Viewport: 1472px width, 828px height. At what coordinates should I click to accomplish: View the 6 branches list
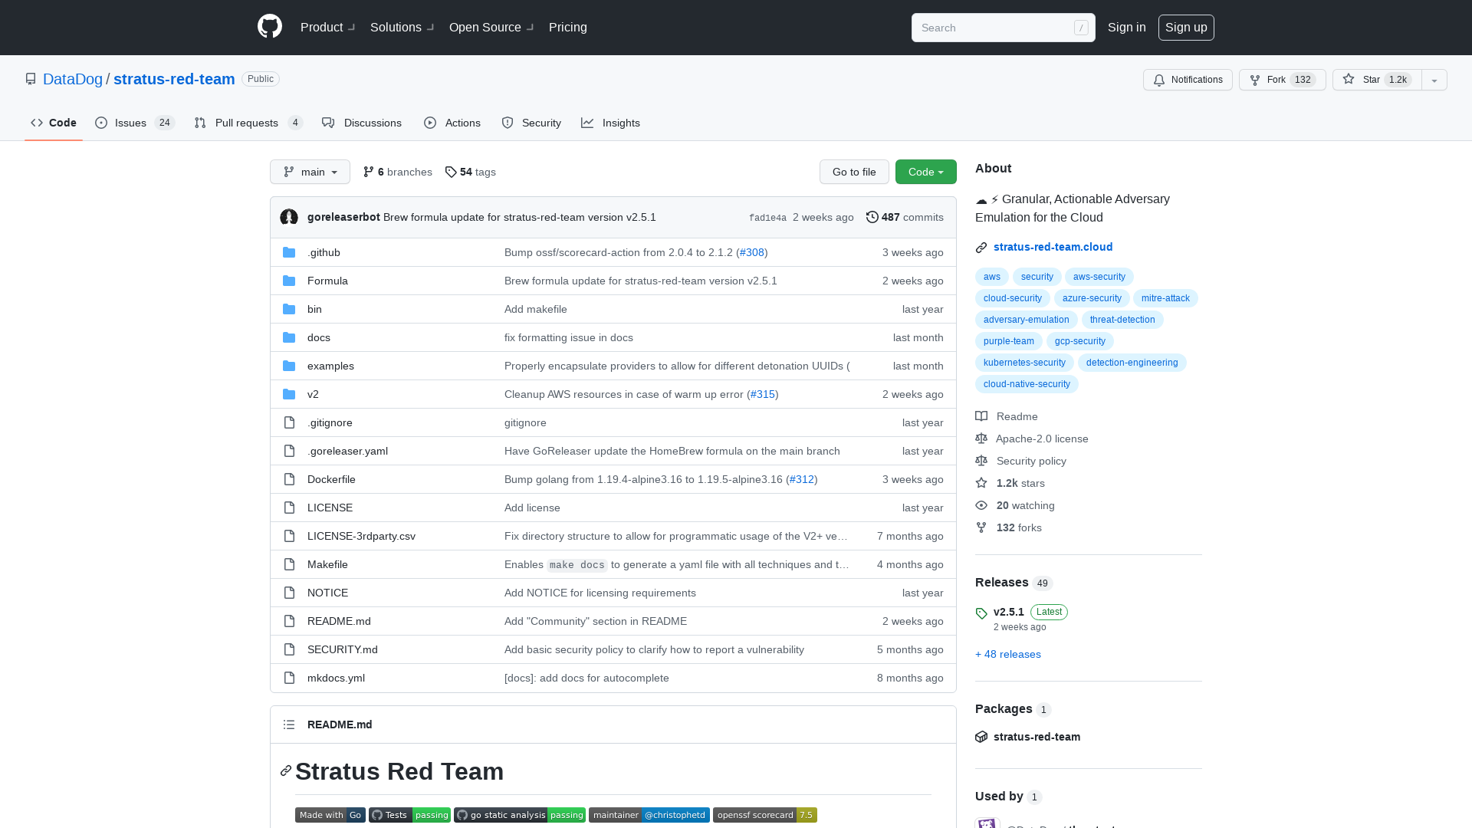[x=397, y=172]
